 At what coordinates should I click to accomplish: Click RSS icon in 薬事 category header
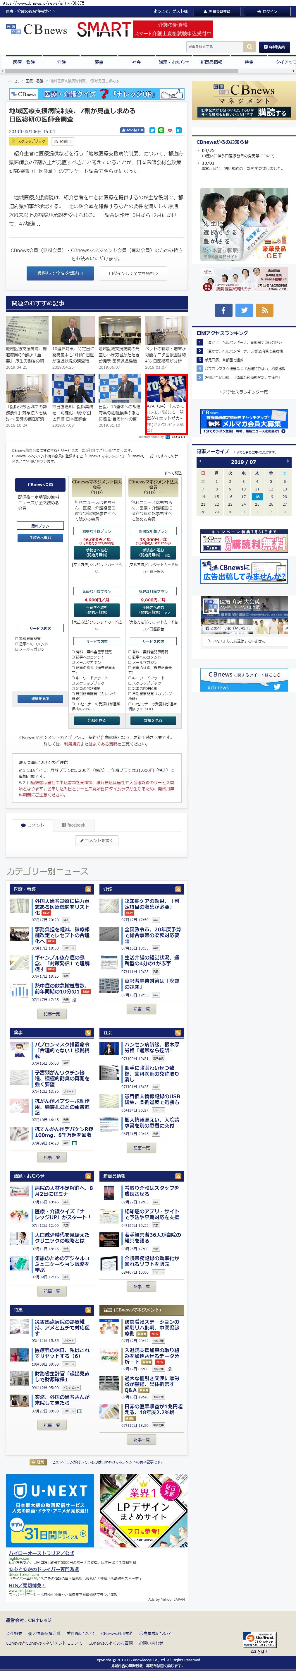[88, 1033]
